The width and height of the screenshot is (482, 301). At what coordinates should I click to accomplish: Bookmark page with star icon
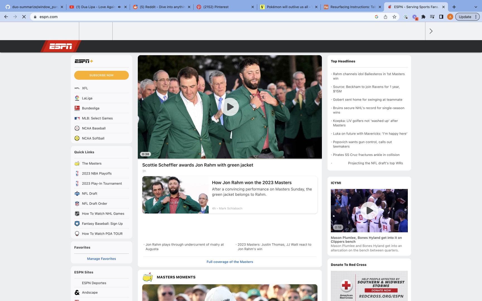pos(394,17)
